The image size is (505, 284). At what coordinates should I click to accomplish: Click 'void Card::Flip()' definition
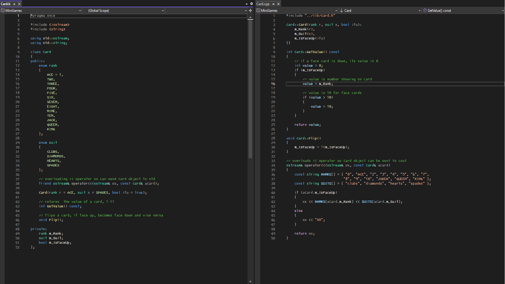304,138
